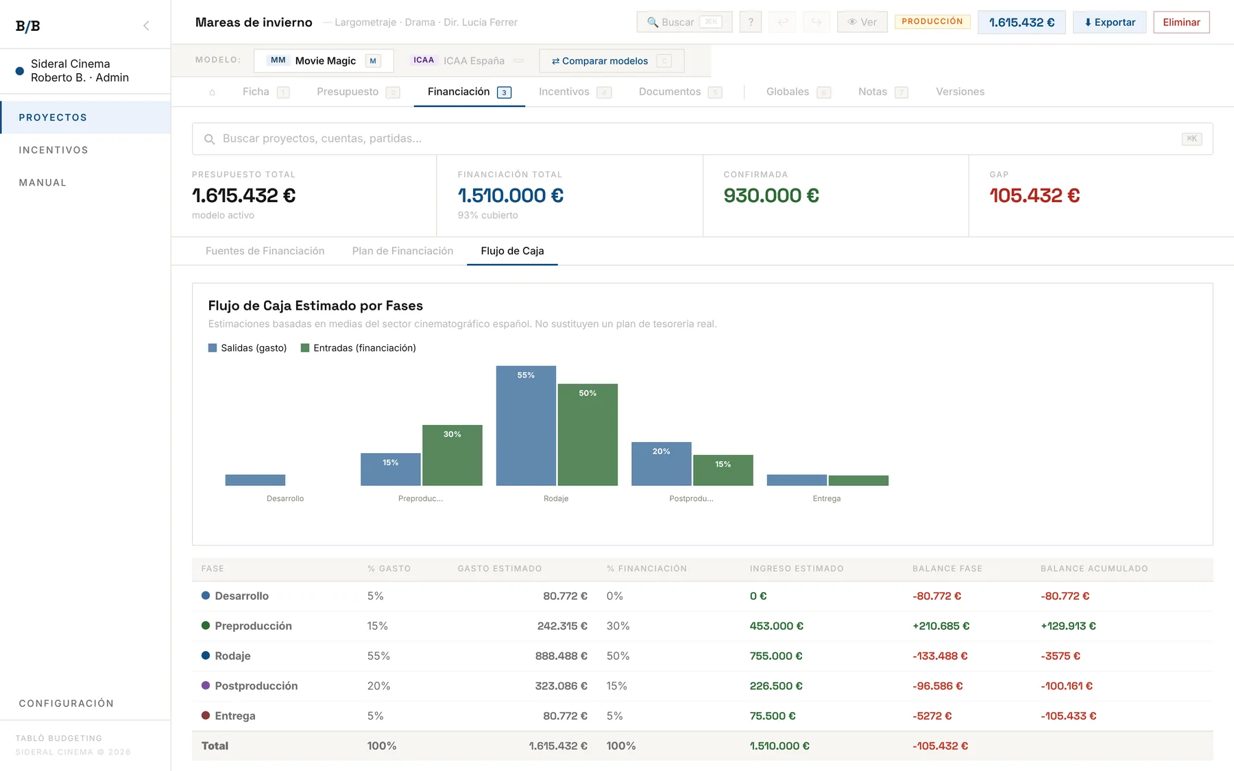This screenshot has width=1234, height=771.
Task: Focus the Buscar proyectos, cuentas search field
Action: pyautogui.click(x=702, y=138)
